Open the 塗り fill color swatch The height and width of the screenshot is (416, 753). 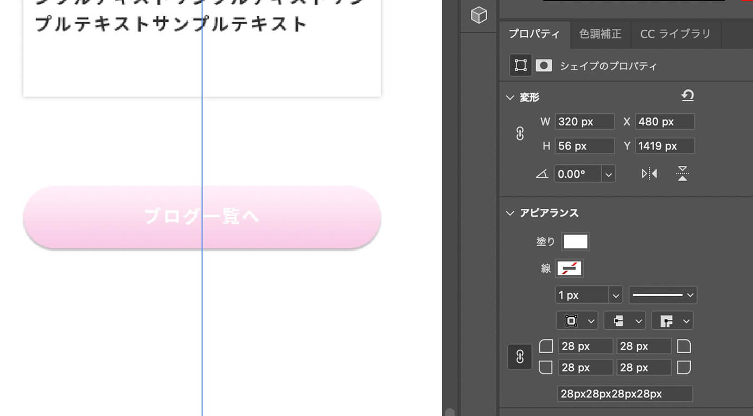(576, 242)
